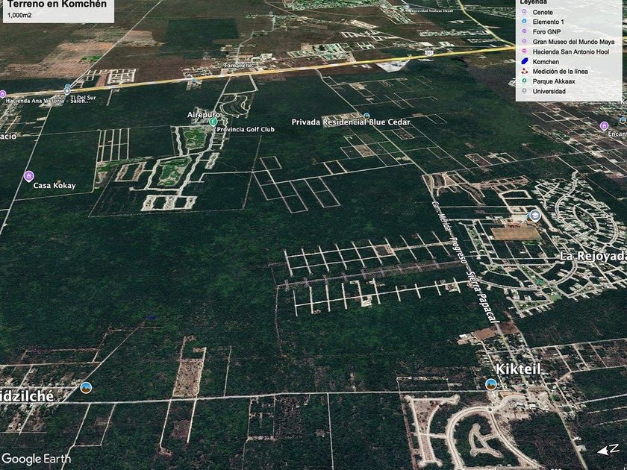Click the Casa Kokay purple lodging pin
627x470 pixels.
[28, 176]
